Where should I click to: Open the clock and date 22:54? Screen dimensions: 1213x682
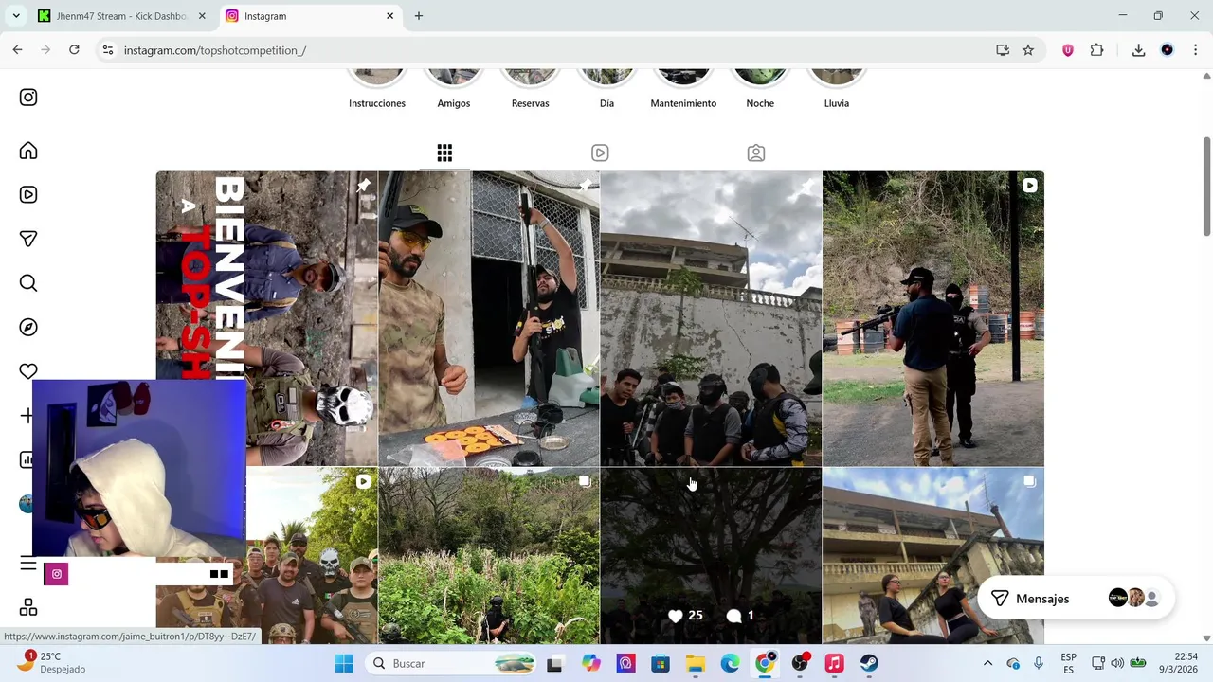(x=1180, y=662)
